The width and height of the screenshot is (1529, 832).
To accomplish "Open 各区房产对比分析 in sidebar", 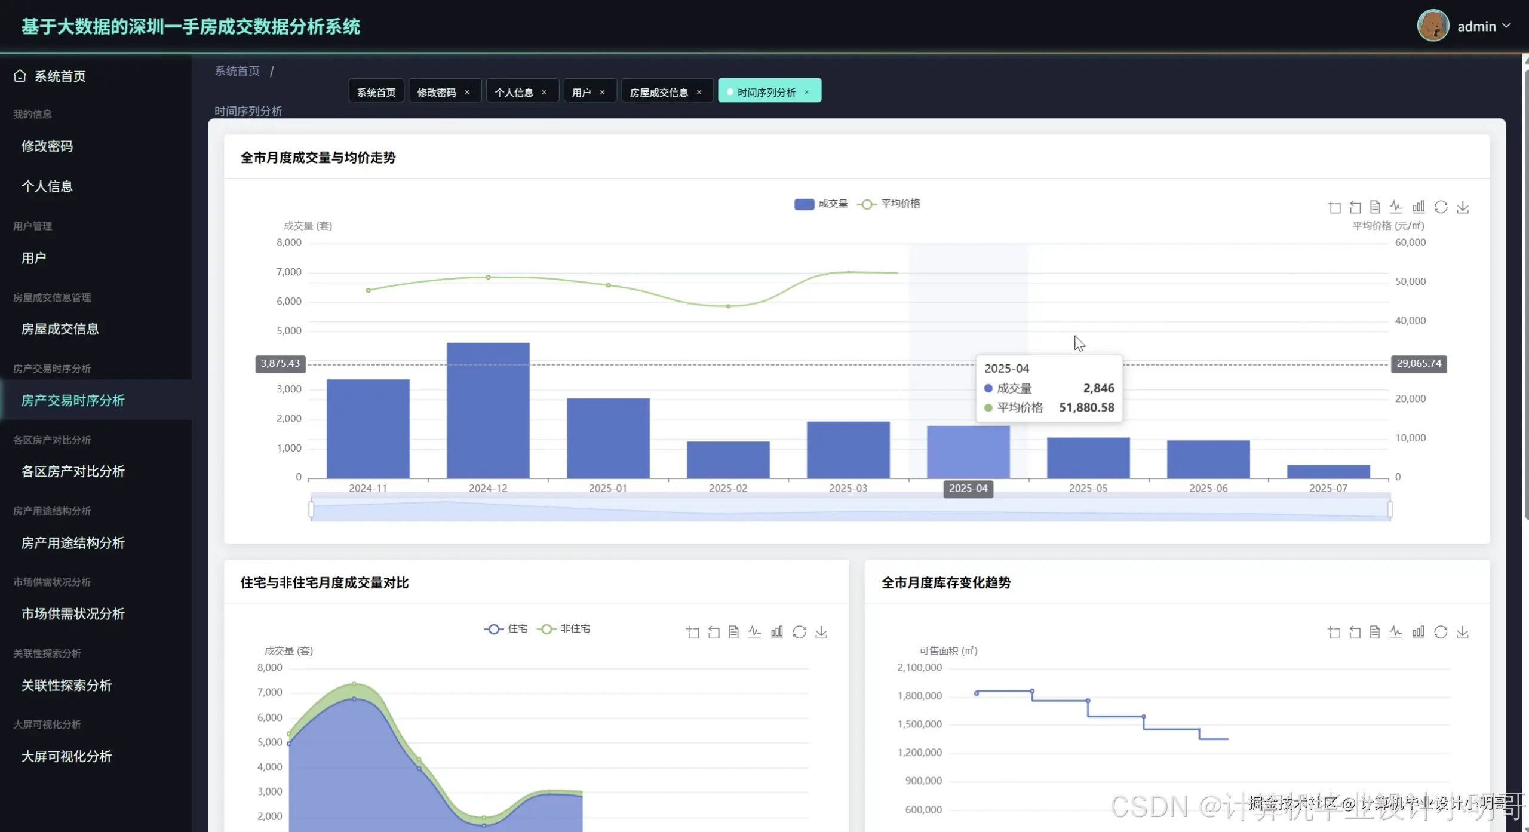I will (x=73, y=471).
